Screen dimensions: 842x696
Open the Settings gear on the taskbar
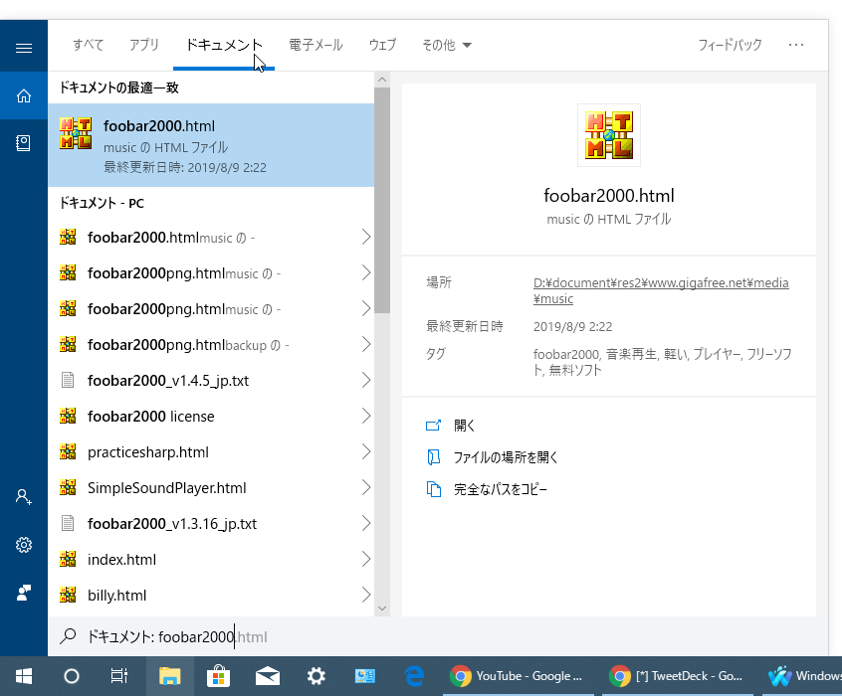(316, 676)
